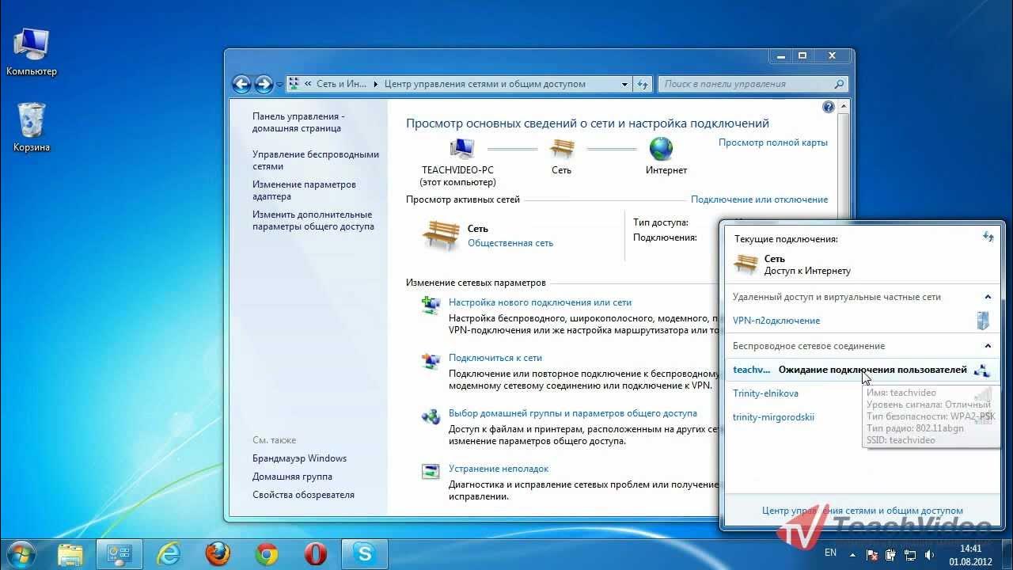Switch to Skype in taskbar
The width and height of the screenshot is (1013, 570).
[x=365, y=553]
